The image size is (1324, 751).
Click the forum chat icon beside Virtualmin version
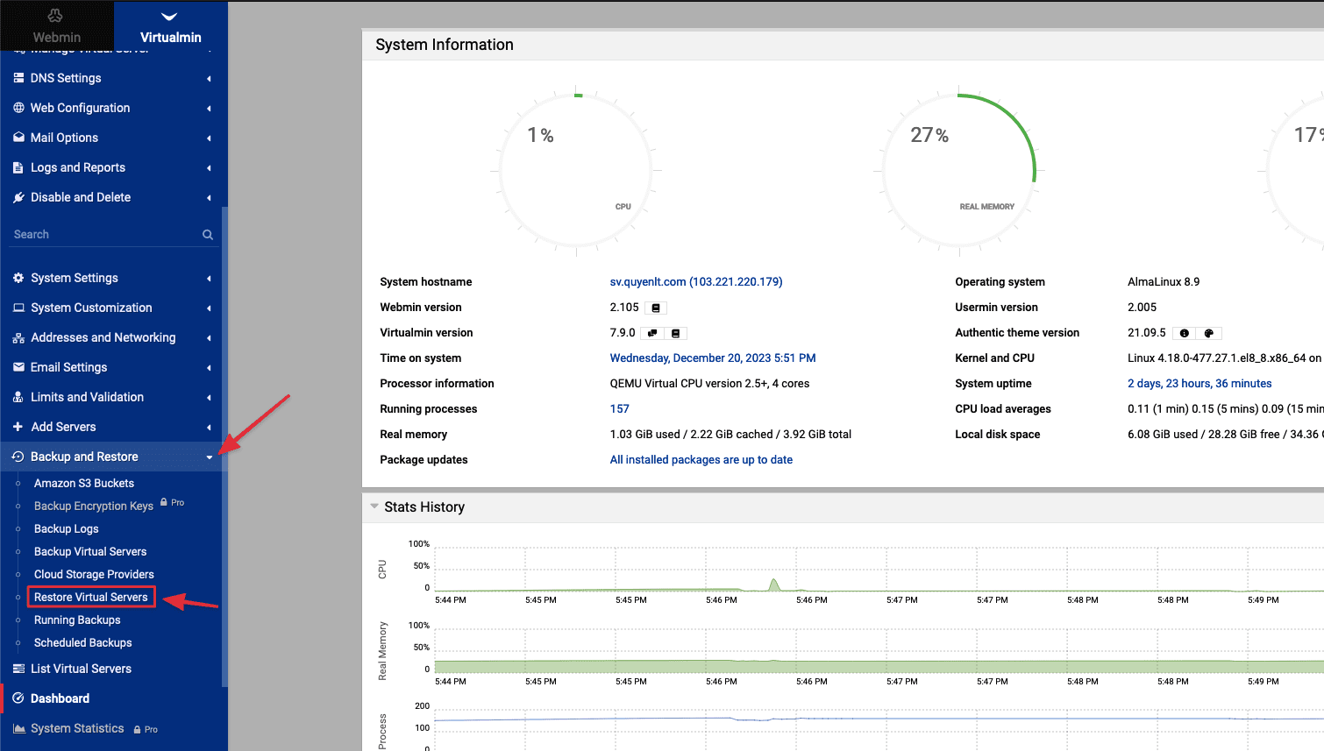[x=651, y=334]
